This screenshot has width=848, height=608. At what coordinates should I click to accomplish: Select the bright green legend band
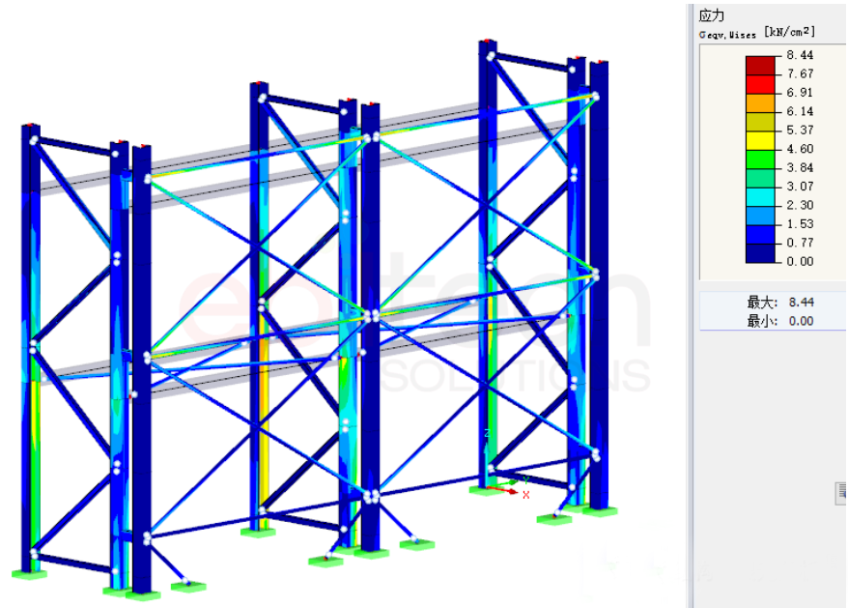tap(760, 159)
